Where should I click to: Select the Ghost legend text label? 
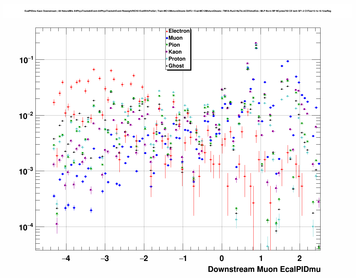(x=176, y=66)
